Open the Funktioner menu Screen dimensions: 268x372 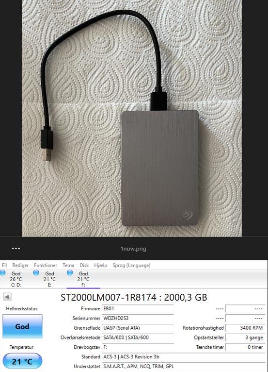46,265
